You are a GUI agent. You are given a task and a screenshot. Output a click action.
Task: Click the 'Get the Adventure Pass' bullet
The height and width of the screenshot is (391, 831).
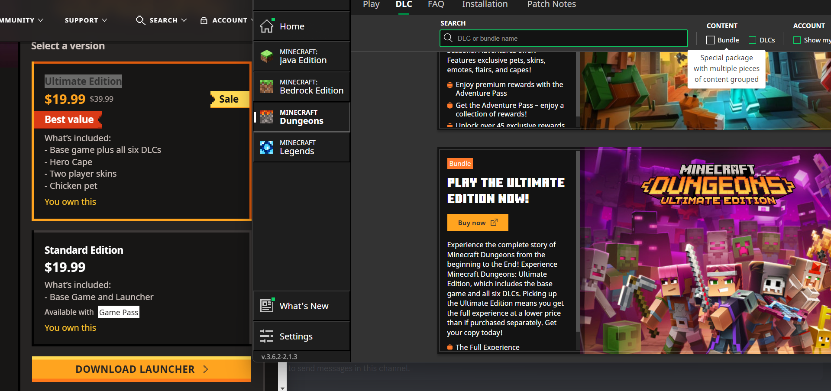click(x=510, y=110)
